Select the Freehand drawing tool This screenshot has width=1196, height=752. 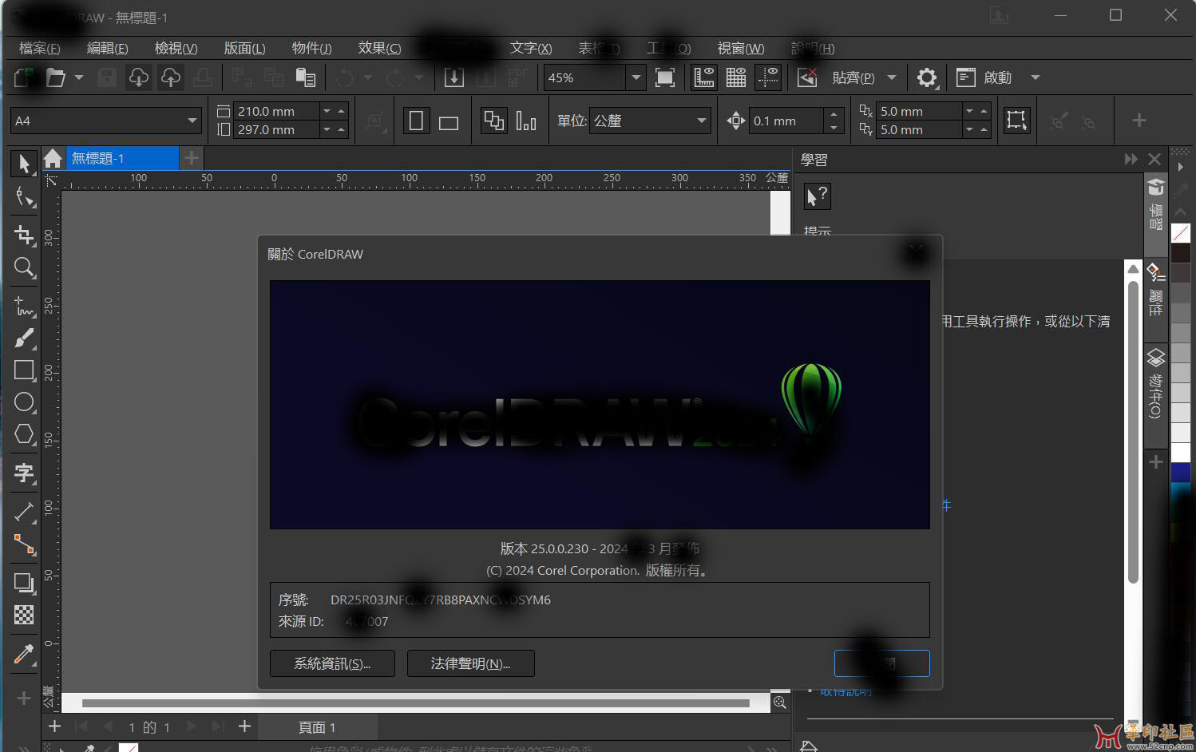tap(24, 306)
